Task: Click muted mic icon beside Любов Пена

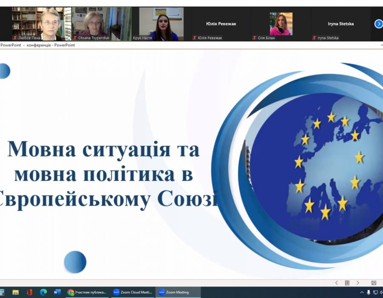Action: coord(15,38)
